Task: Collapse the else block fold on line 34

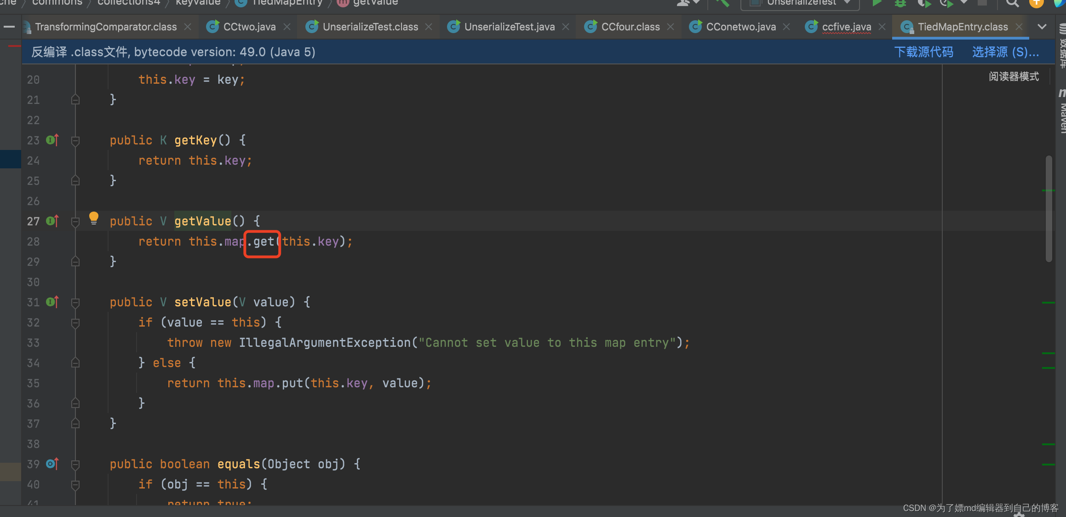Action: (75, 363)
